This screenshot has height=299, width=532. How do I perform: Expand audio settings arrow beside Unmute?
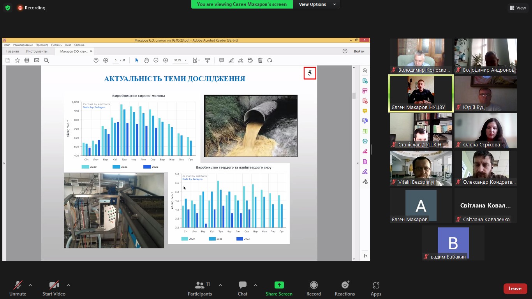(30, 285)
